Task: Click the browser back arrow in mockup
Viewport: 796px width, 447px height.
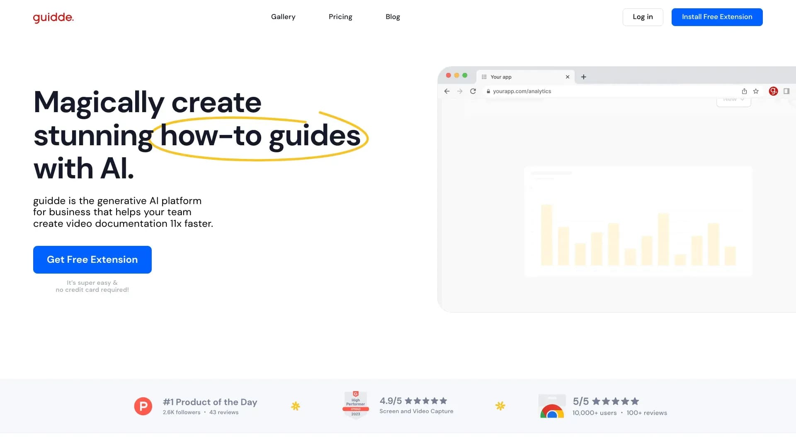Action: click(447, 91)
